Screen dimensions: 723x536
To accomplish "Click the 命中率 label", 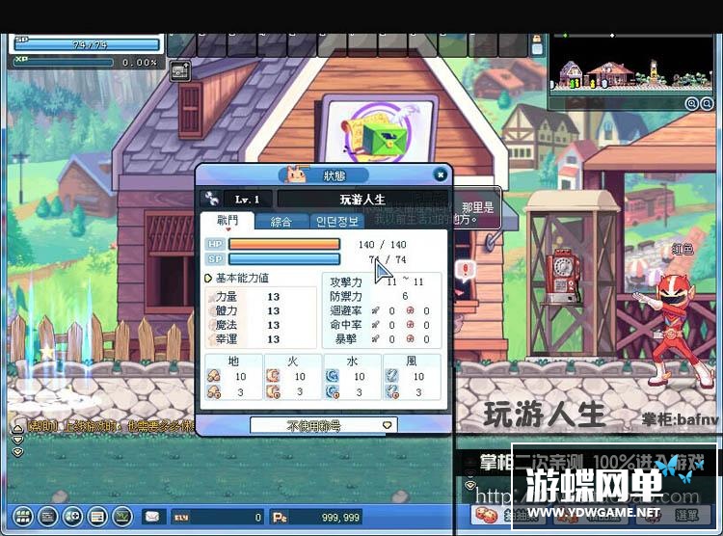I will tap(346, 325).
